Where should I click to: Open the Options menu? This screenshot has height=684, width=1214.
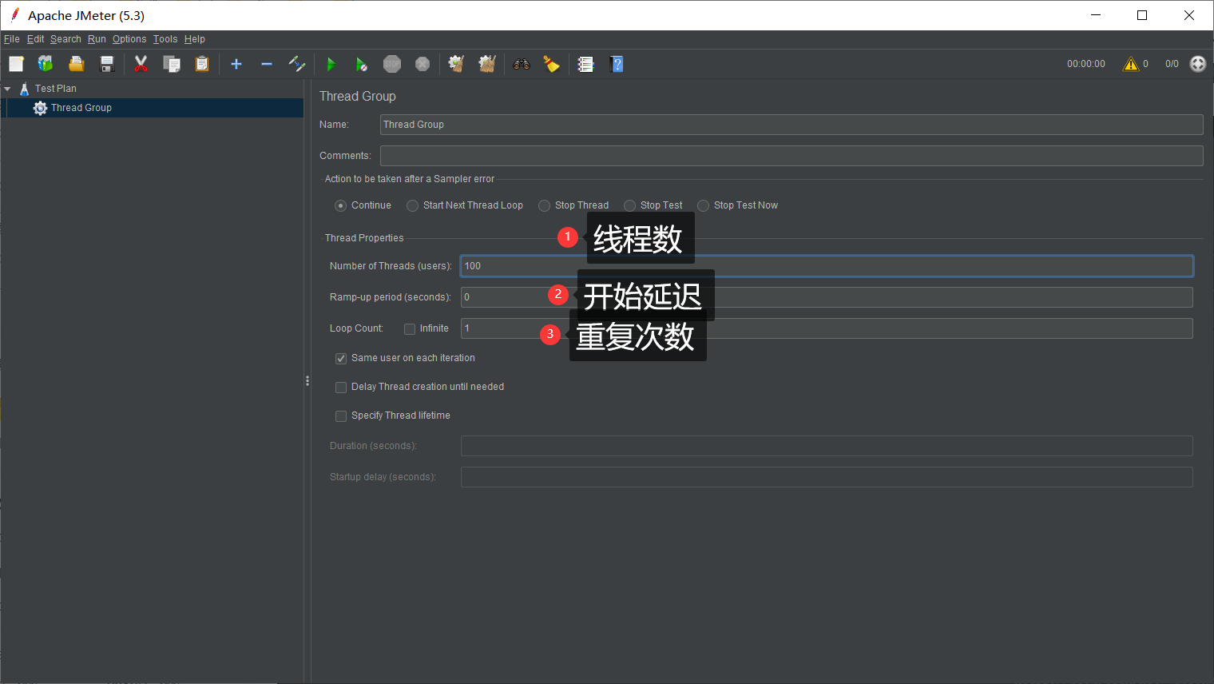[129, 39]
